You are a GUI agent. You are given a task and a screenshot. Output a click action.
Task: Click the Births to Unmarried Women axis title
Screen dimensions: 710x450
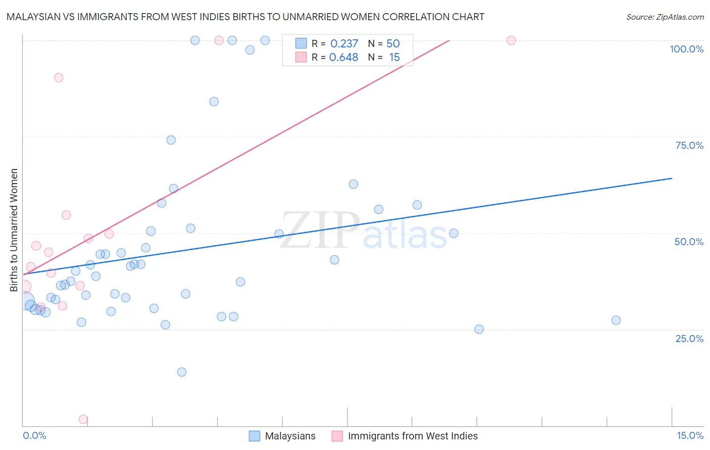[x=14, y=230]
